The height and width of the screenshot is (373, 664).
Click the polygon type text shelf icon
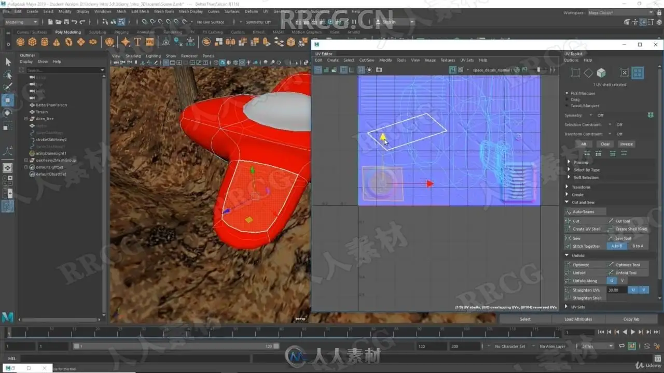137,42
